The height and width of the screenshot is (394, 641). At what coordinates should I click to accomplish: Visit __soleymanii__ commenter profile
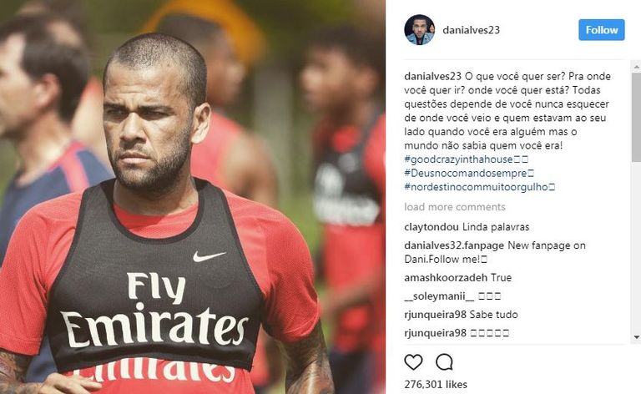pos(439,295)
